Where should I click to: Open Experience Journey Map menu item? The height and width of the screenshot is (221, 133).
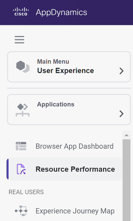65,211
